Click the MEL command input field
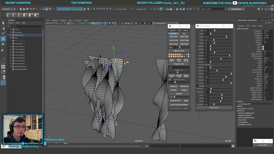274x154 pixels. 164,146
